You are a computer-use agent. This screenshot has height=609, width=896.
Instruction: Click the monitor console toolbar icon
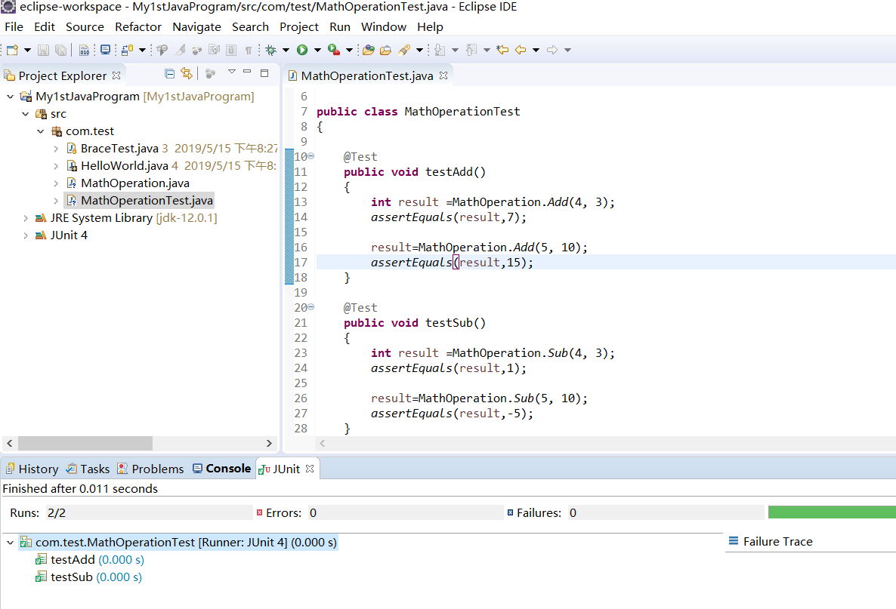coord(105,51)
